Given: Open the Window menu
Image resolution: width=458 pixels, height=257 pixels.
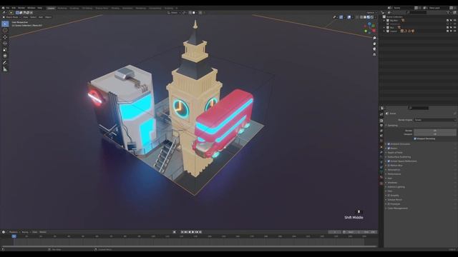Looking at the screenshot, I should [31, 8].
